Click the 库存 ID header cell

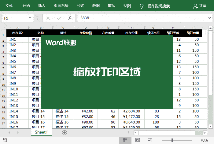point(17,33)
